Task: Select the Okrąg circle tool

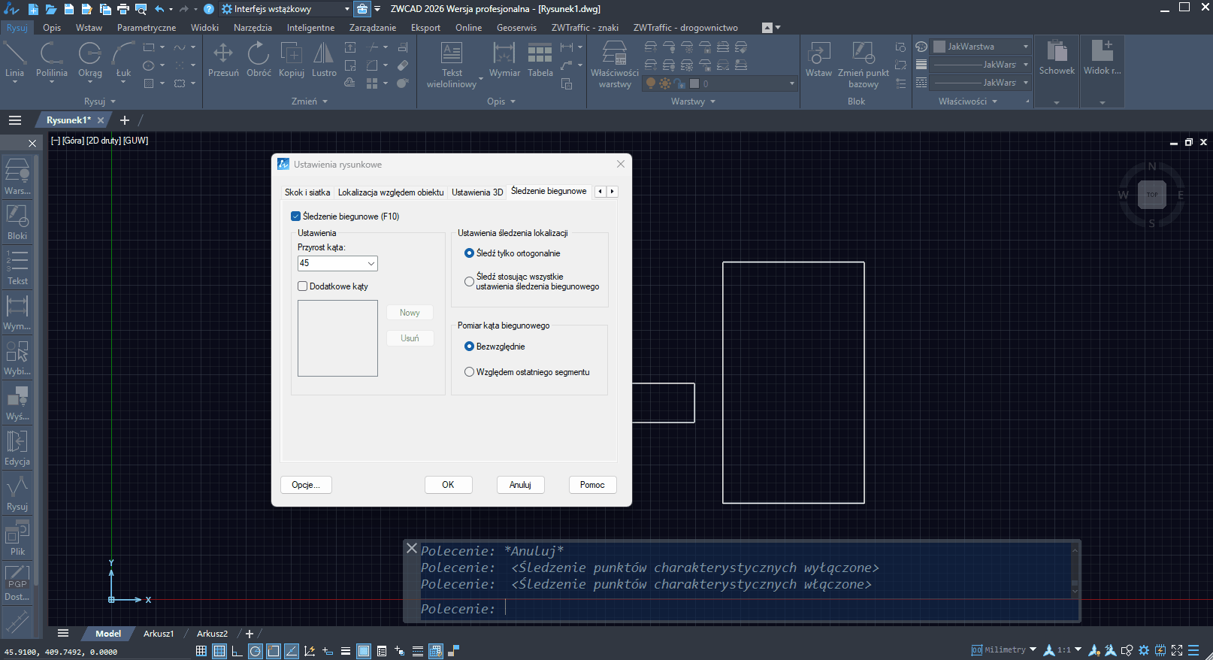Action: (x=90, y=59)
